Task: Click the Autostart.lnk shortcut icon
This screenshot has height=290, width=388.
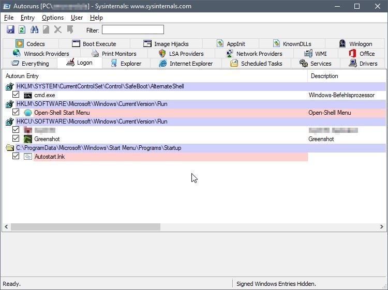Action: point(28,157)
